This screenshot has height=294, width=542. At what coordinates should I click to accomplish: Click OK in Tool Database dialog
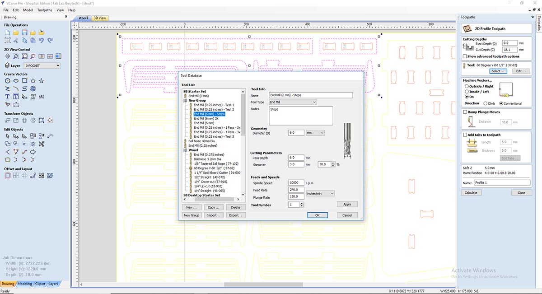coord(318,215)
